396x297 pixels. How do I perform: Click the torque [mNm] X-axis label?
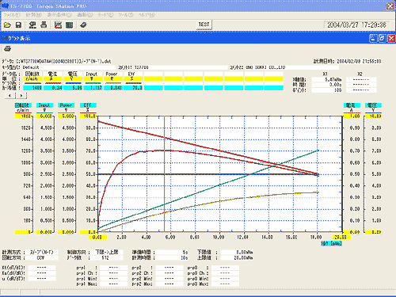click(331, 243)
